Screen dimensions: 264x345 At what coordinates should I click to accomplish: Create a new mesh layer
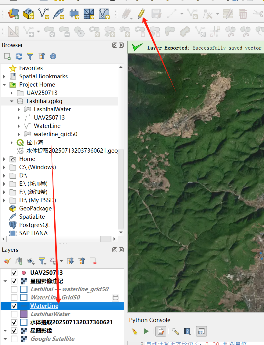click(x=89, y=14)
